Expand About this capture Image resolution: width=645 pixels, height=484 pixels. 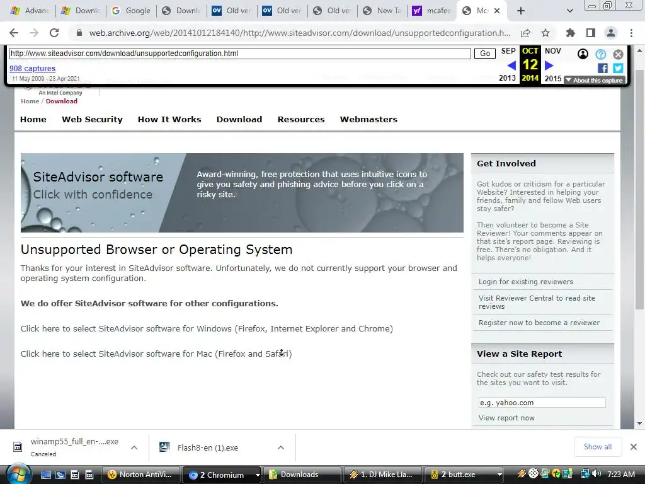click(595, 80)
